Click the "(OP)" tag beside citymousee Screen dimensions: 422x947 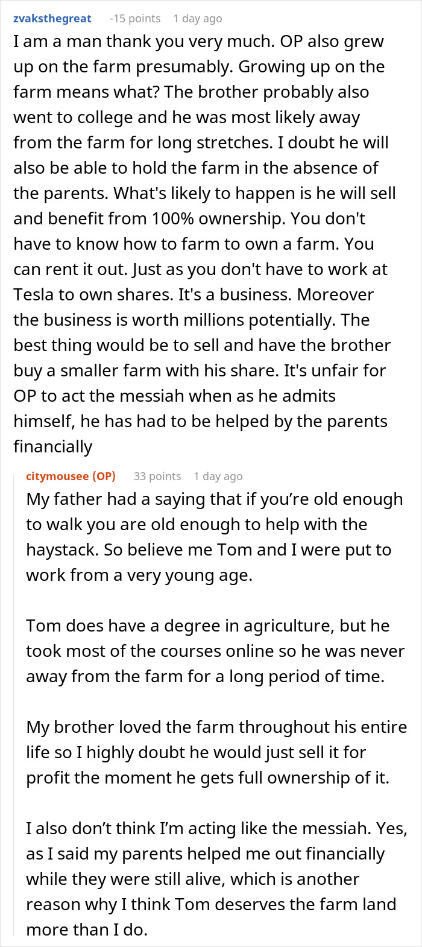[104, 476]
